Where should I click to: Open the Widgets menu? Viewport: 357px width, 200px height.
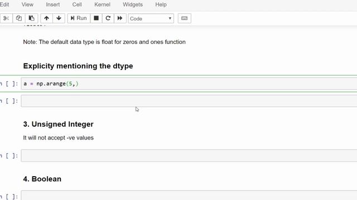pos(133,4)
